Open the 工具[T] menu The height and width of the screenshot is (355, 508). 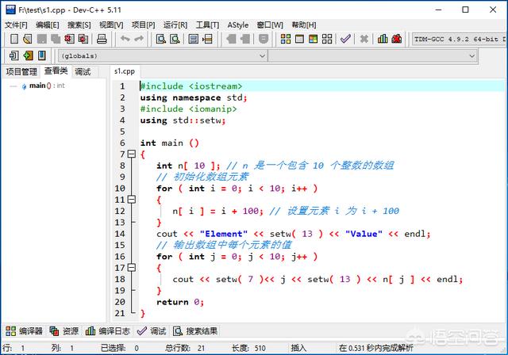point(207,25)
